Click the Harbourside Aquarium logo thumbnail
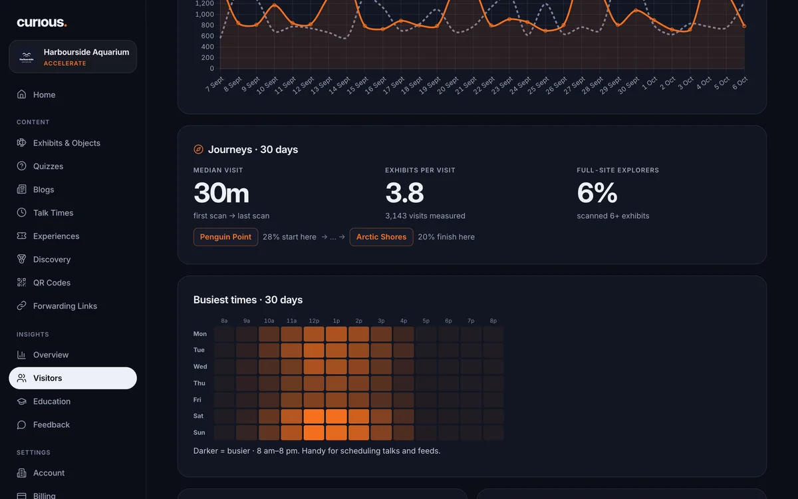Viewport: 798px width, 499px height. coord(27,57)
